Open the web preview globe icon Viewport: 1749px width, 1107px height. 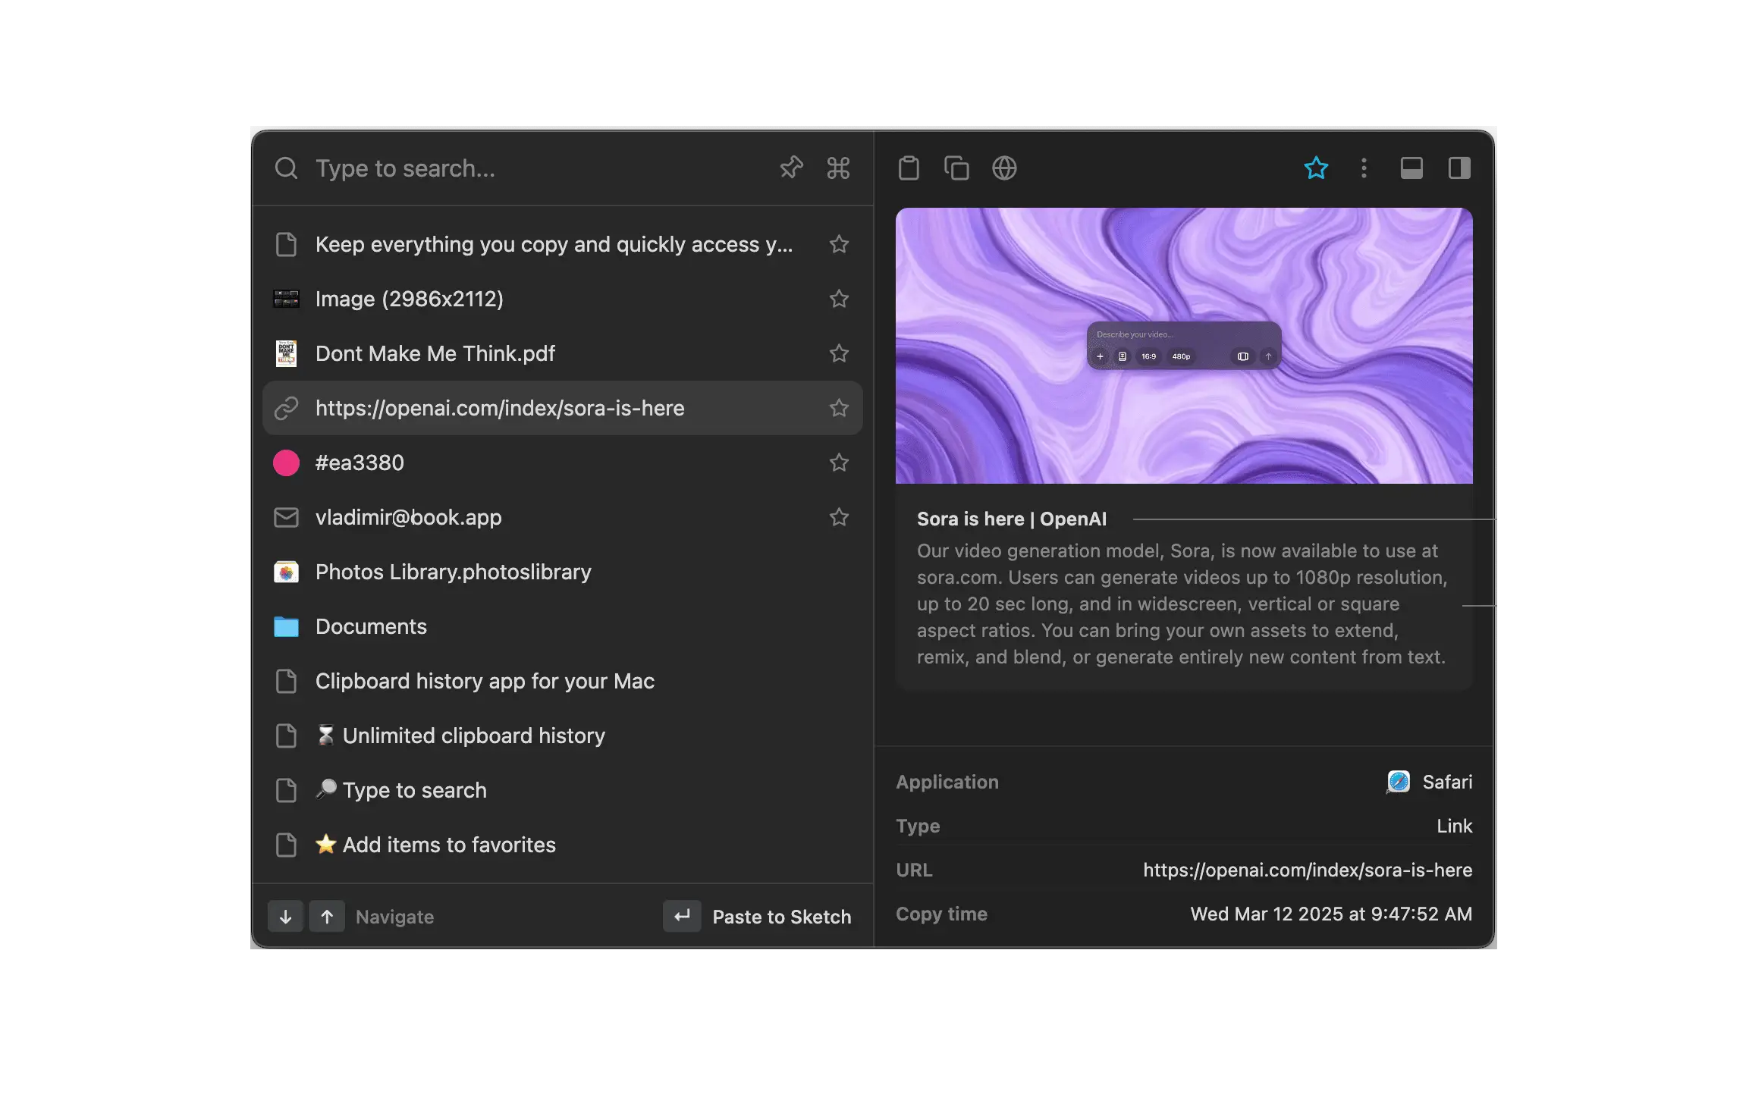point(1004,168)
